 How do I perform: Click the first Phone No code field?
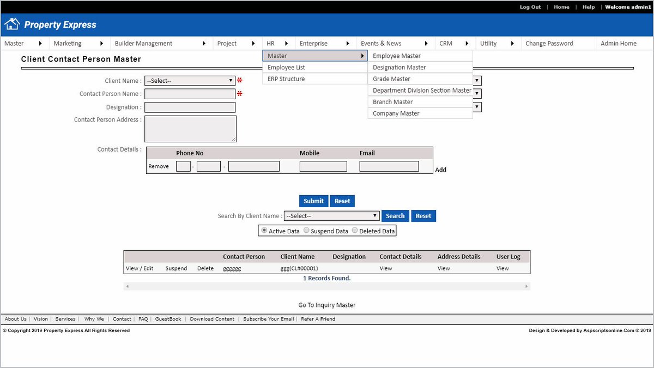pyautogui.click(x=183, y=166)
